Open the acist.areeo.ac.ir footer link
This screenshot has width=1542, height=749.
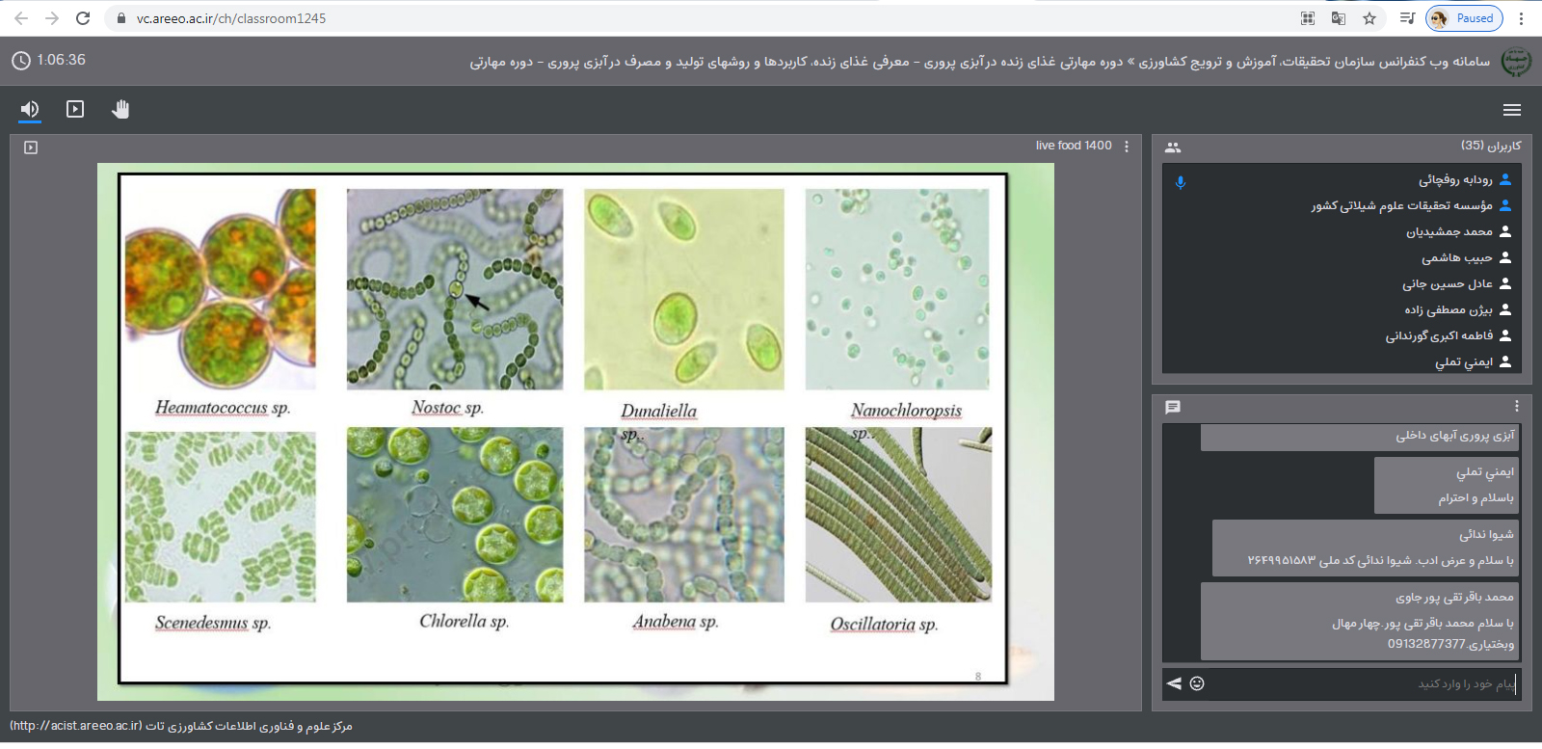pos(76,726)
